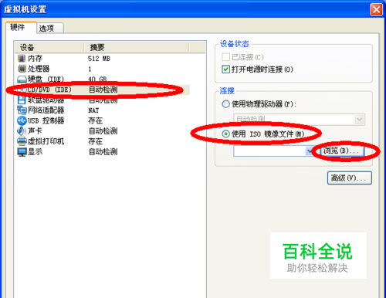Click 自动检测 in the 声卡 row

tap(103, 131)
